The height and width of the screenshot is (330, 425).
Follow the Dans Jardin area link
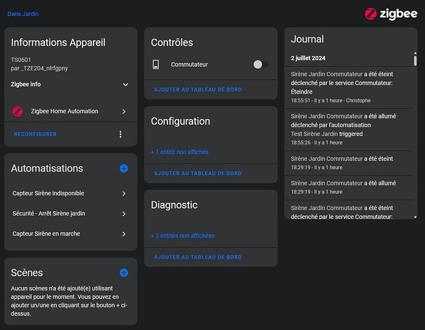(23, 14)
